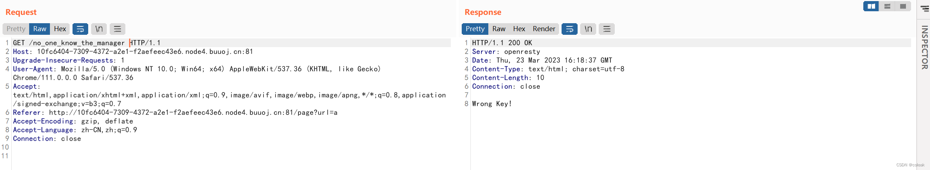Image resolution: width=930 pixels, height=170 pixels.
Task: Expand the INSPECTOR side panel
Action: pyautogui.click(x=924, y=47)
